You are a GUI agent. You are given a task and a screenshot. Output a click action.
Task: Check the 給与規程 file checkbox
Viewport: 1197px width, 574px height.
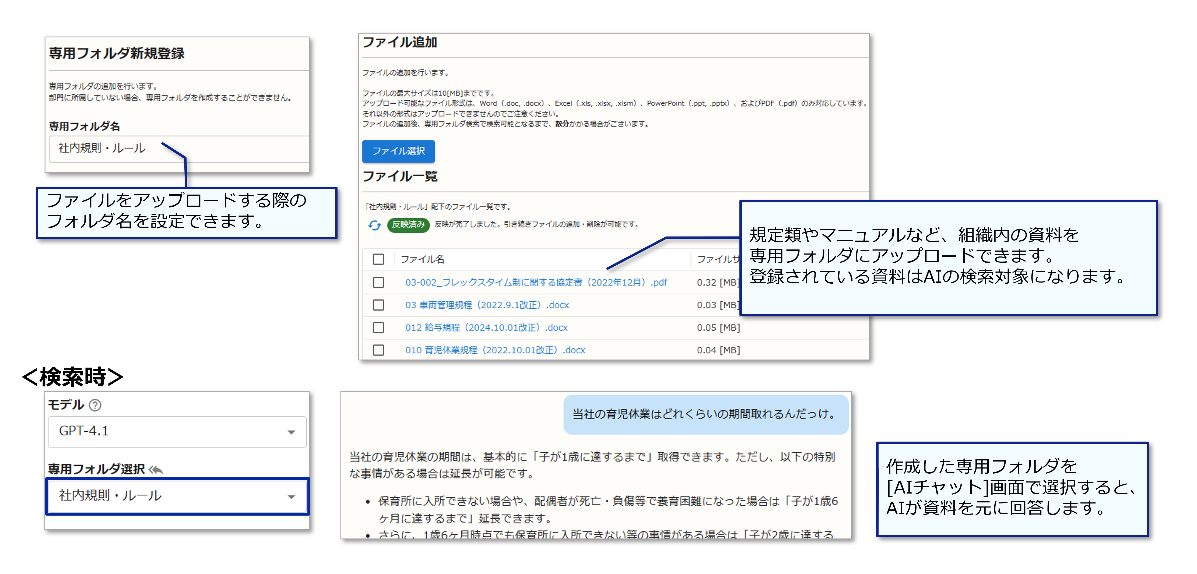[x=379, y=328]
